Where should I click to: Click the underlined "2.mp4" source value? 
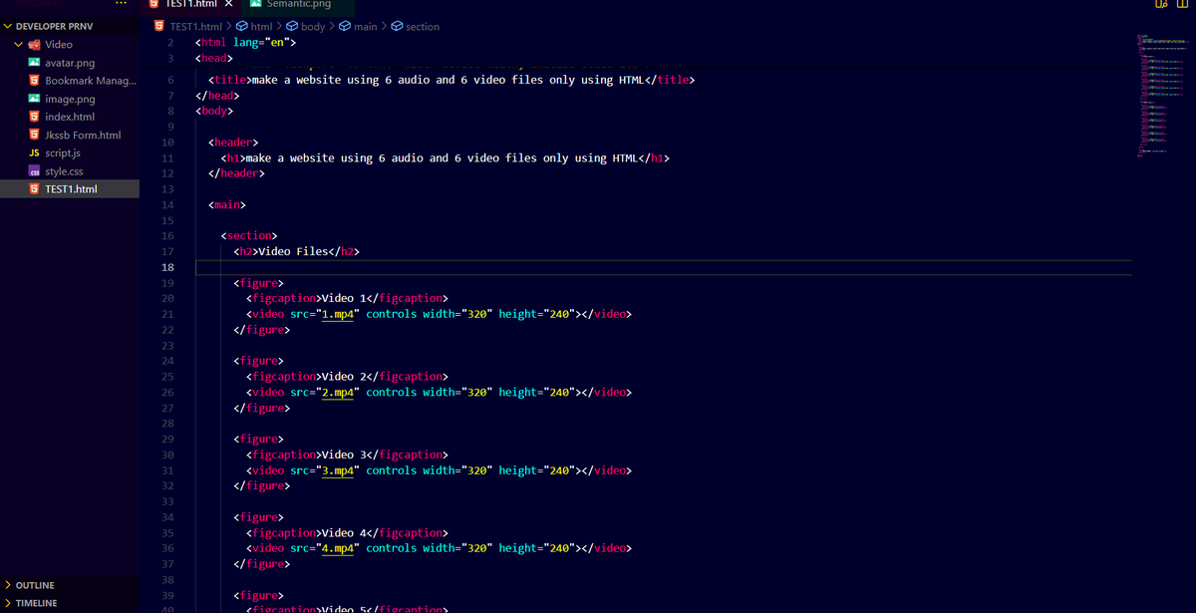338,392
